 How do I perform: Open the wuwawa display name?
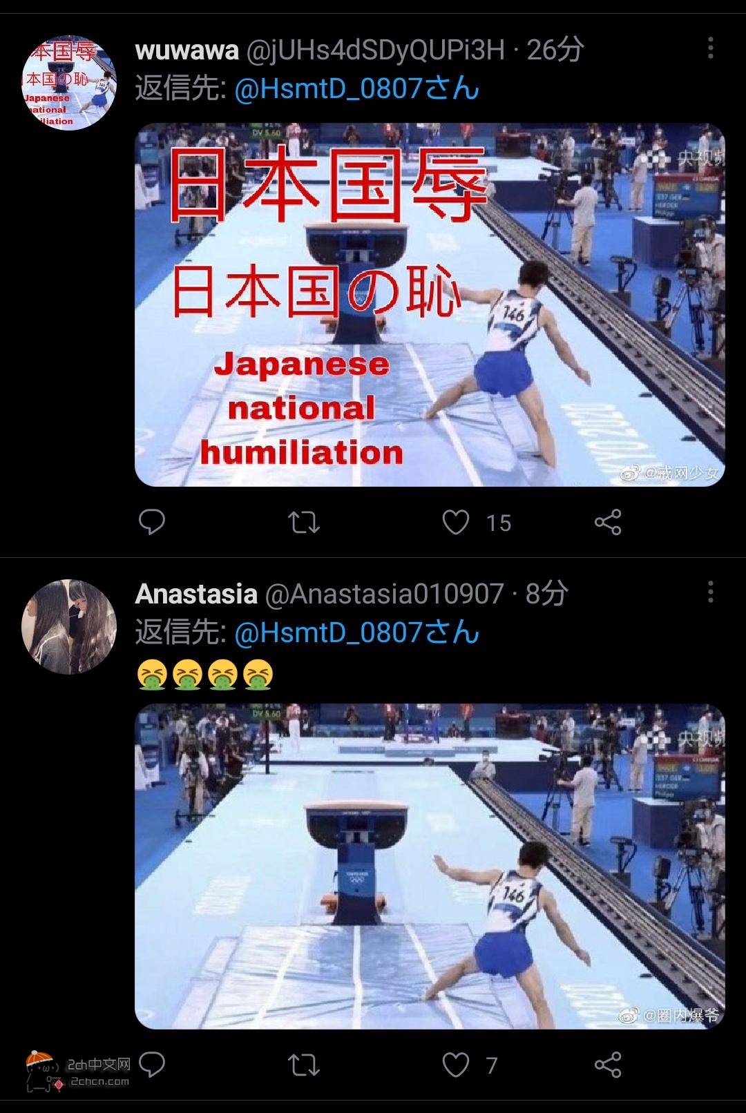(187, 50)
